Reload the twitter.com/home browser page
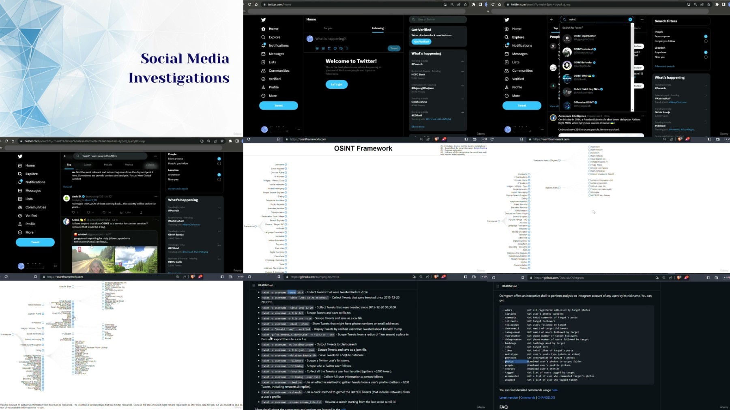Screen dimensions: 730x410 [x=249, y=4]
